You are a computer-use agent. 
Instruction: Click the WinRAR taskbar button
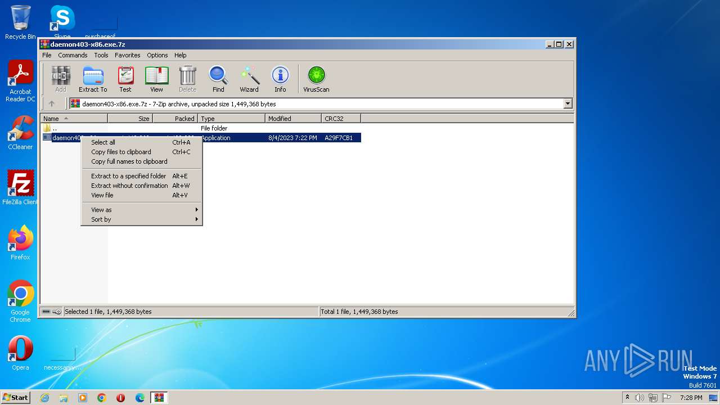point(159,398)
